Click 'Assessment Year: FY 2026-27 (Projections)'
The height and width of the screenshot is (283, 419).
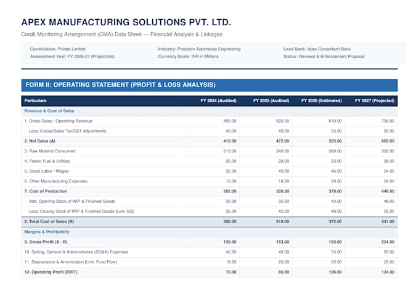(72, 57)
